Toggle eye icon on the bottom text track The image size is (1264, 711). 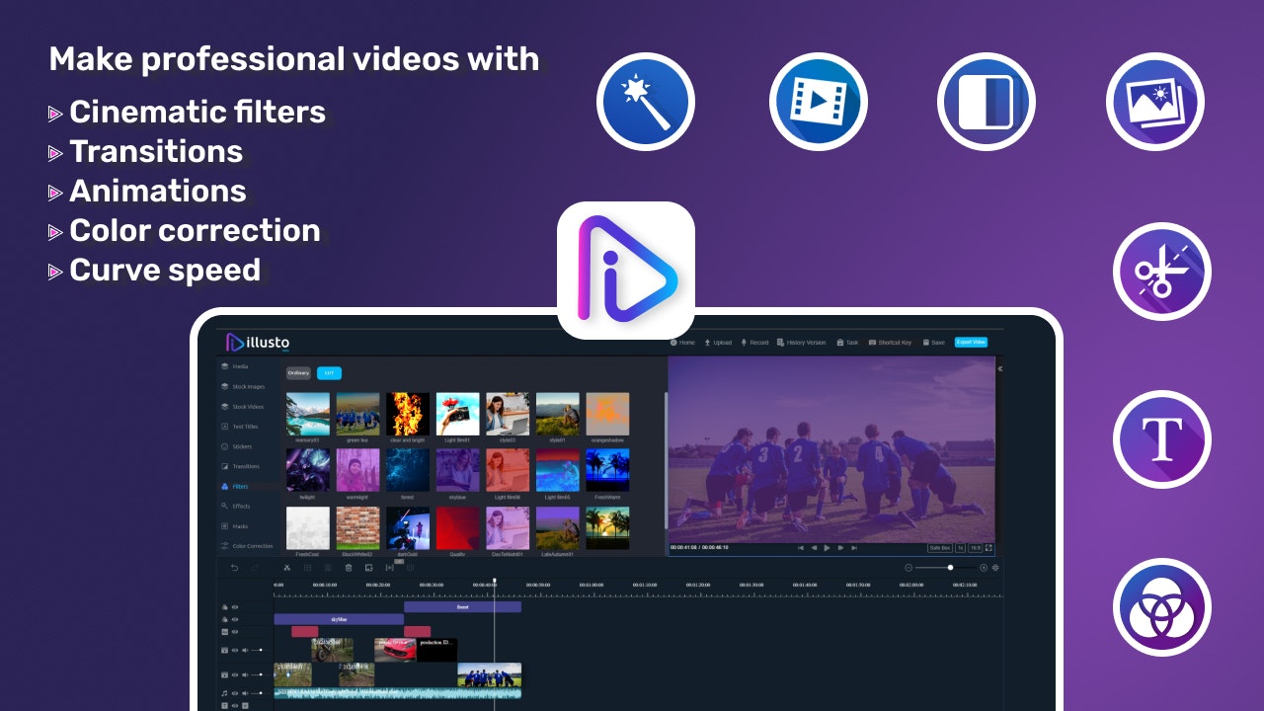click(235, 706)
